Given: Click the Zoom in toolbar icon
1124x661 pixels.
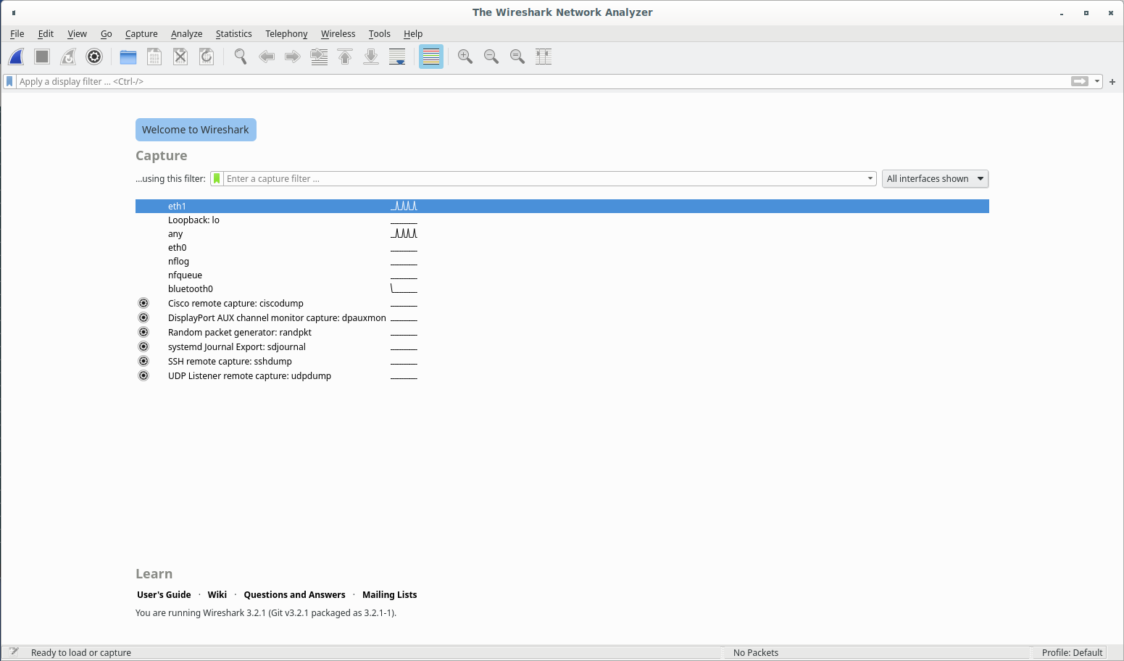Looking at the screenshot, I should pyautogui.click(x=465, y=57).
